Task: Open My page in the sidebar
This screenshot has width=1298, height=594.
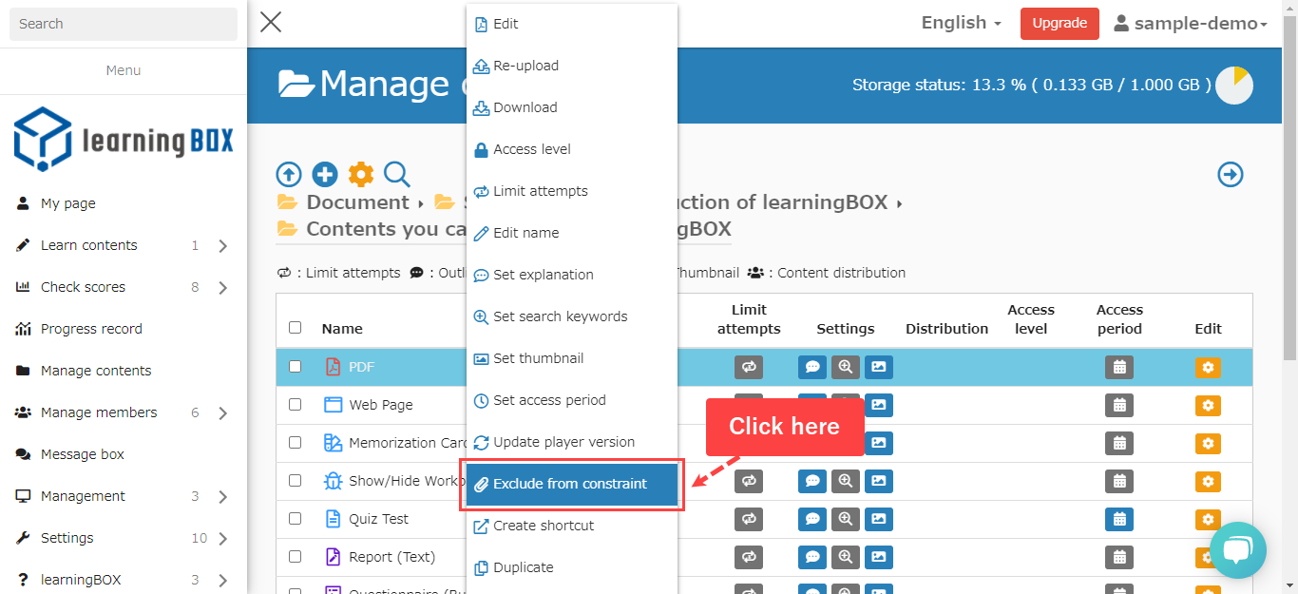Action: [x=68, y=203]
